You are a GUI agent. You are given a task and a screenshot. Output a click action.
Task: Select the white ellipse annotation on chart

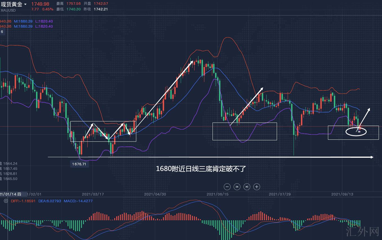pos(356,132)
